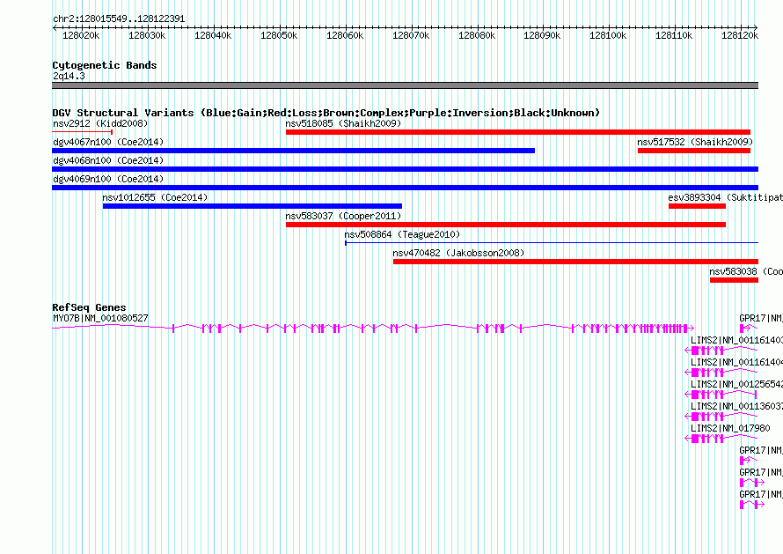Click the red nsv583037 loss bar

point(505,225)
